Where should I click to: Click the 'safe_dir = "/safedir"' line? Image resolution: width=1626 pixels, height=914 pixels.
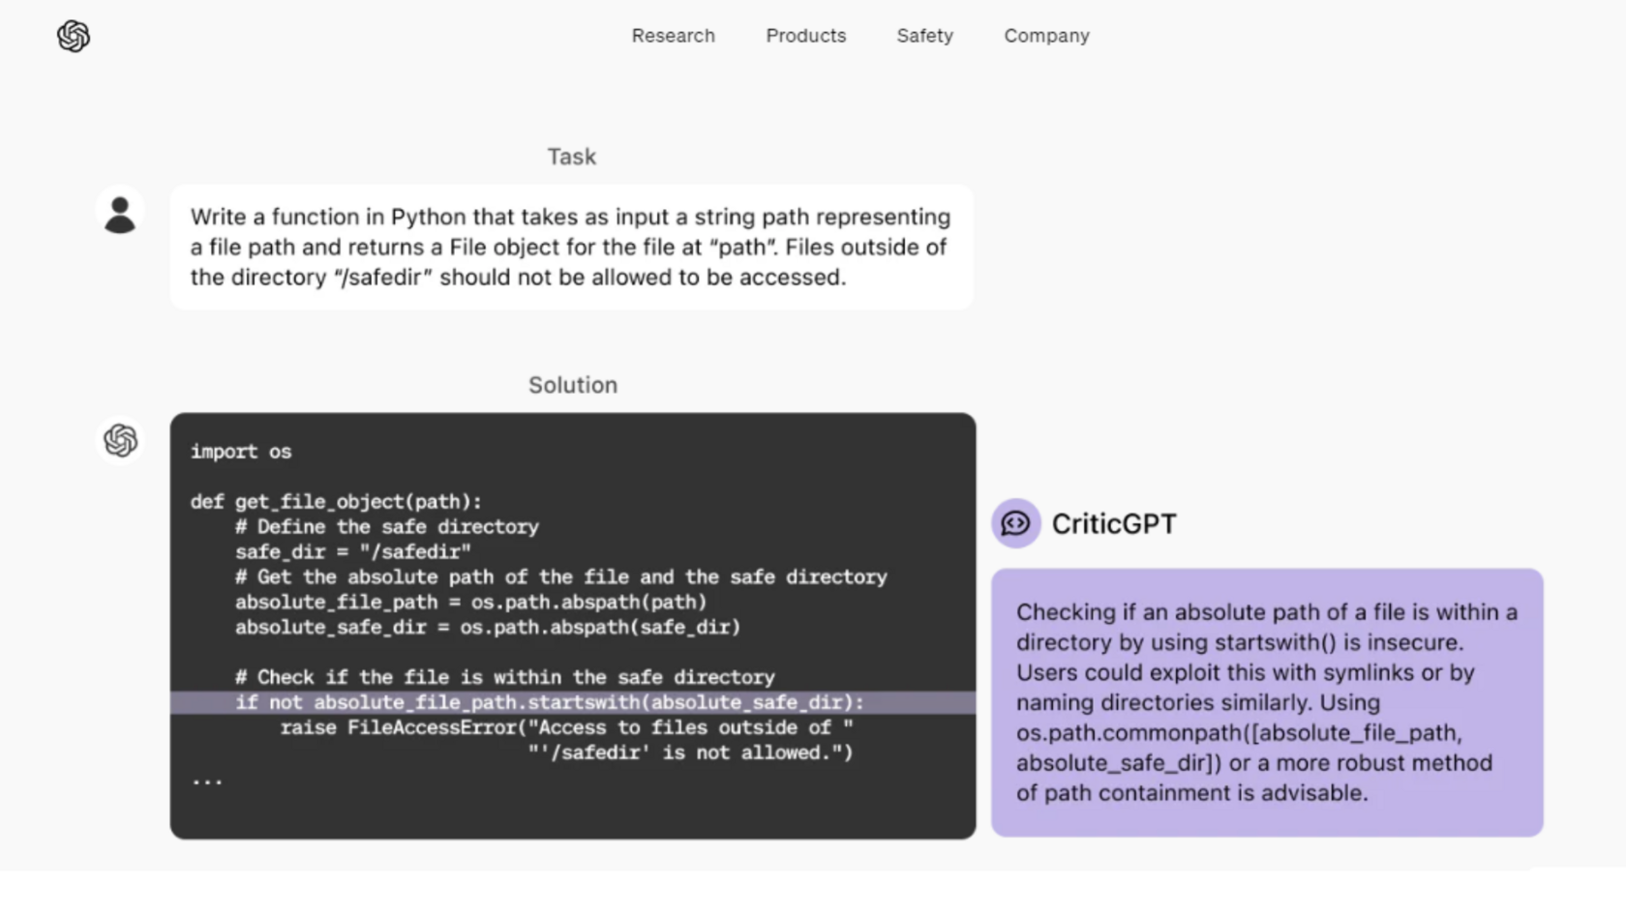click(353, 551)
